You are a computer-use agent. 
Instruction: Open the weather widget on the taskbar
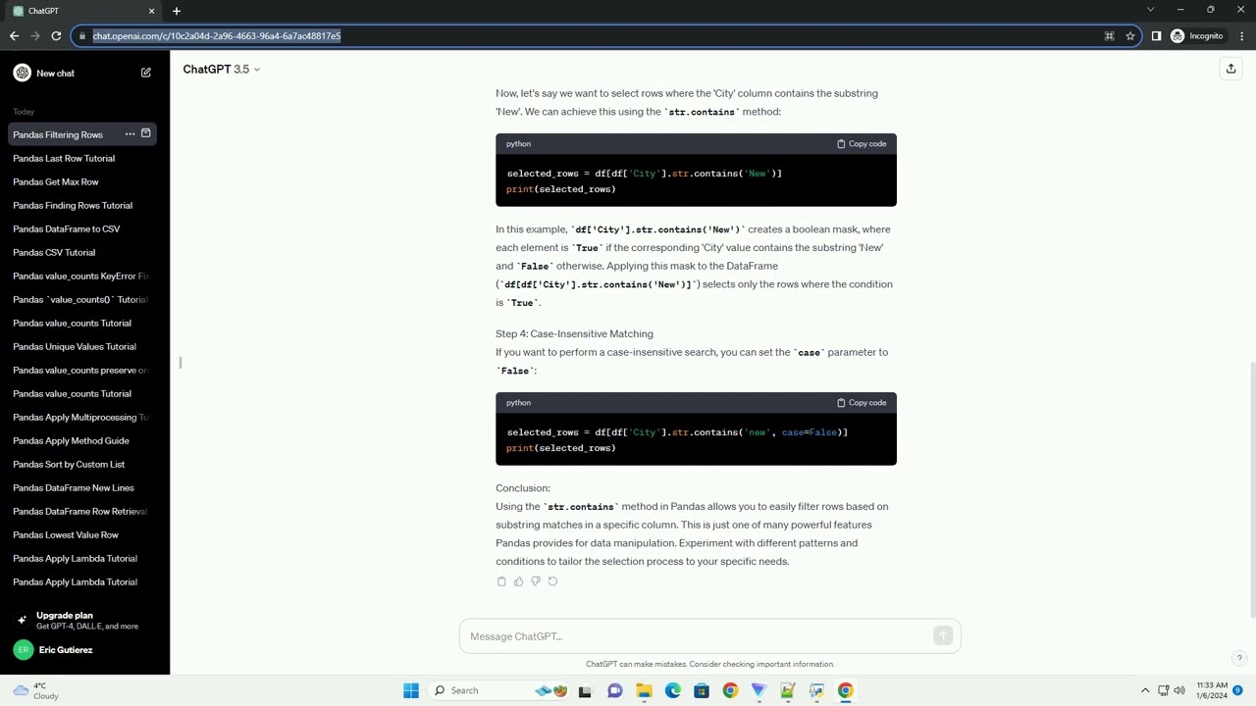(35, 690)
